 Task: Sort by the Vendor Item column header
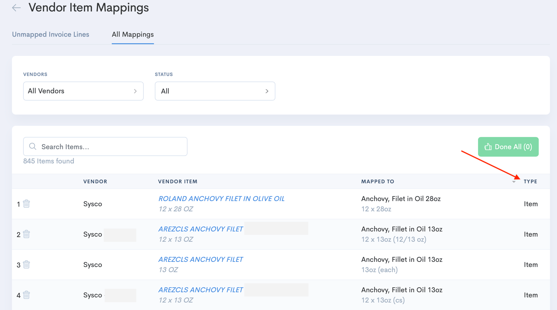[177, 182]
